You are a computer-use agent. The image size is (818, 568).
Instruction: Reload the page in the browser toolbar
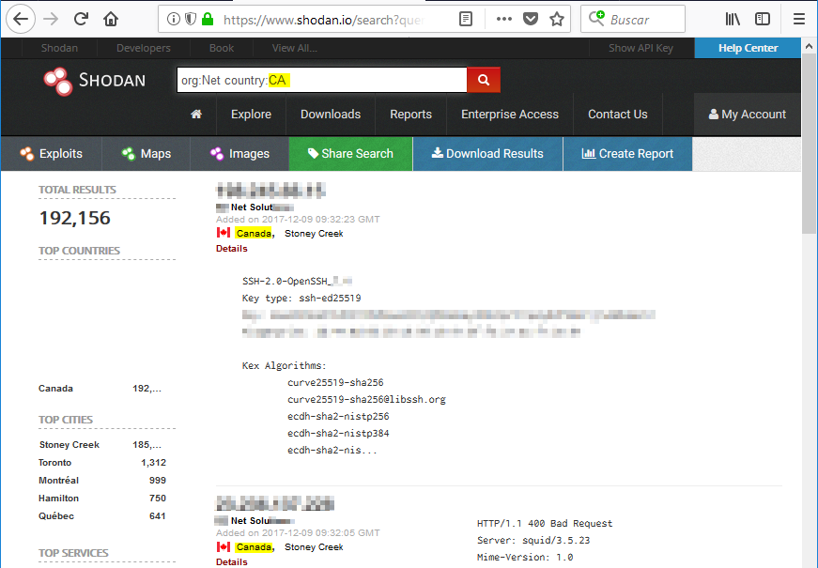[x=82, y=19]
